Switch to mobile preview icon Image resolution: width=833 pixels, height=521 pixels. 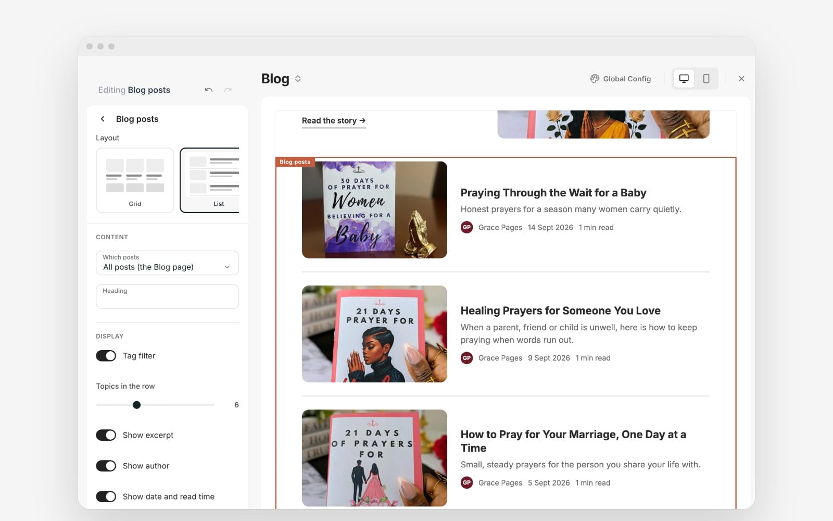[706, 79]
